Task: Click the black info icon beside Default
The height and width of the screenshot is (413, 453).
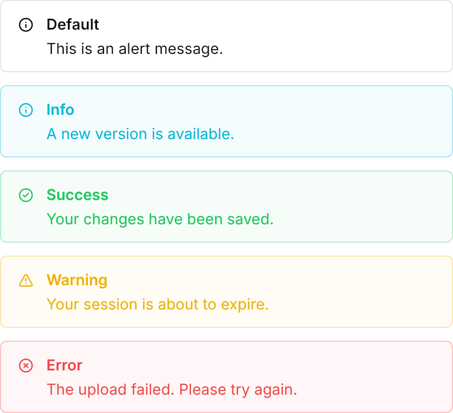Action: coord(26,25)
